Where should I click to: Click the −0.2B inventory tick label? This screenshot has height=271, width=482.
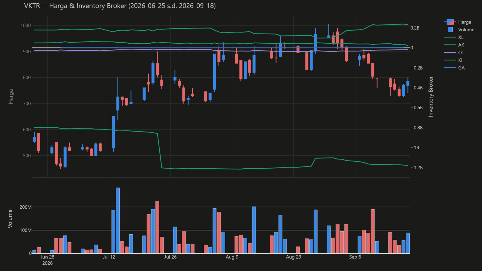tap(417, 68)
